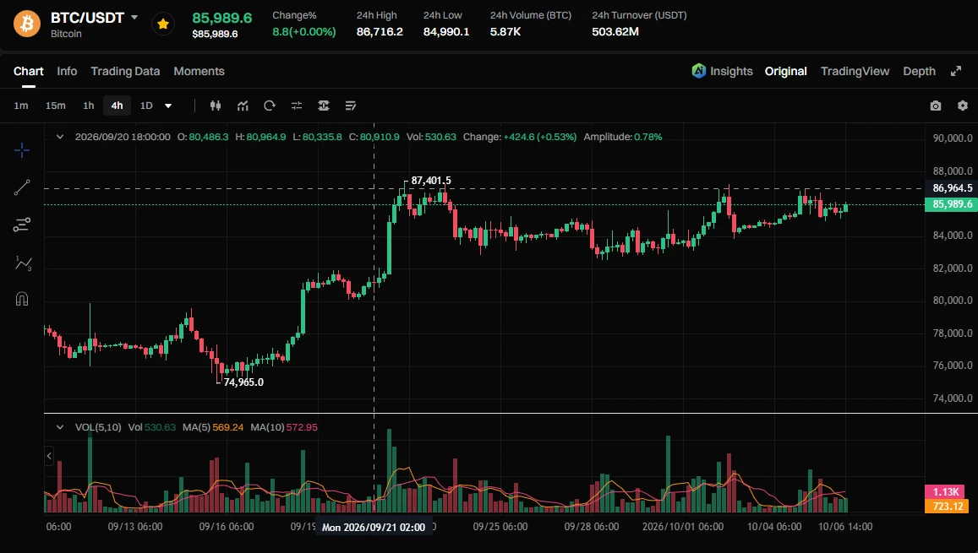Select the 1D timeframe
Screen dimensions: 978x553
pos(146,106)
